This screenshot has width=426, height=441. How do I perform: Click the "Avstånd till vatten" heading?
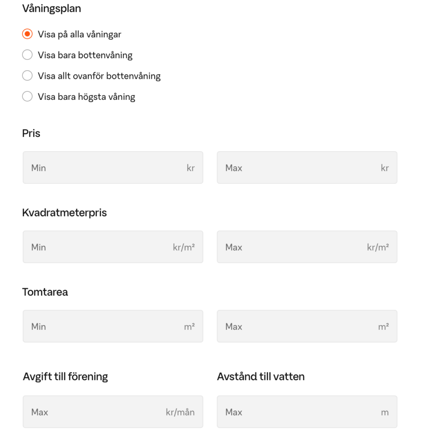(261, 377)
